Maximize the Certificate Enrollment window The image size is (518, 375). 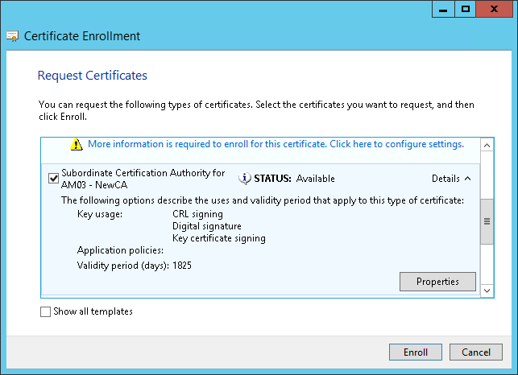pos(466,9)
